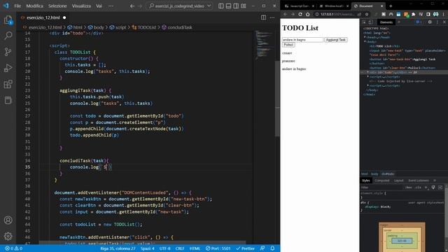The width and height of the screenshot is (448, 252).
Task: Close the DevTools panel
Action: [444, 22]
